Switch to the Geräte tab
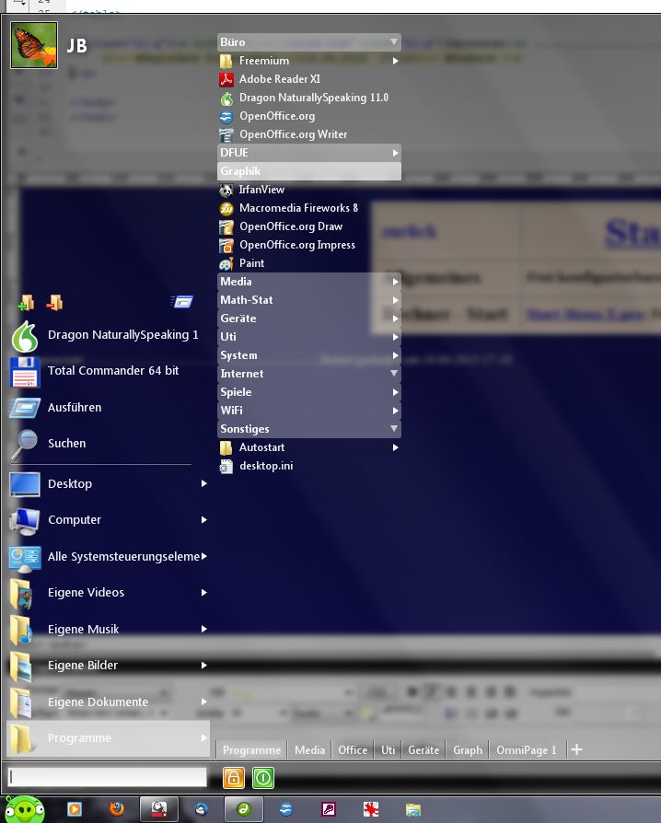 [423, 750]
